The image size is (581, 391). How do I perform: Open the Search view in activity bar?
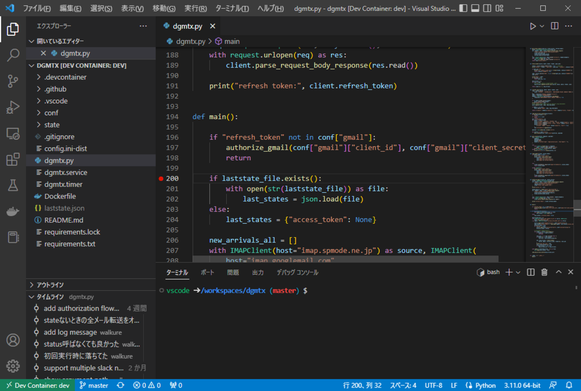tap(13, 55)
